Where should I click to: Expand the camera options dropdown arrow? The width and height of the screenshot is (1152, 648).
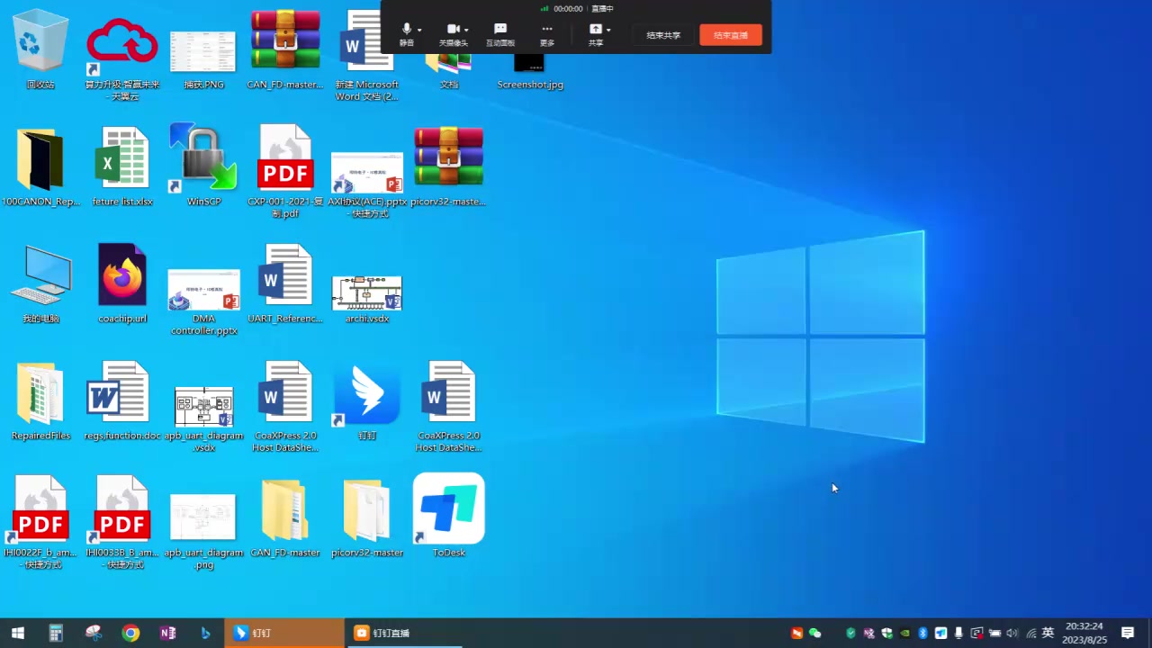pyautogui.click(x=466, y=30)
